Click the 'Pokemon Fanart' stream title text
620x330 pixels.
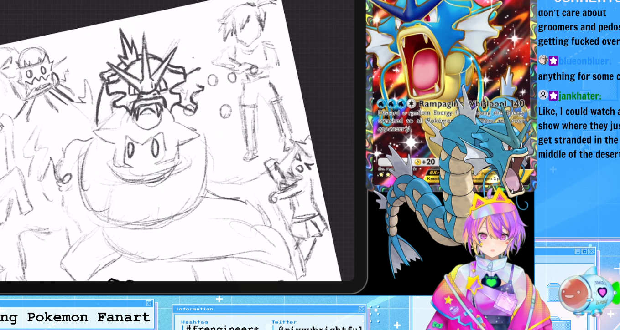pyautogui.click(x=89, y=317)
